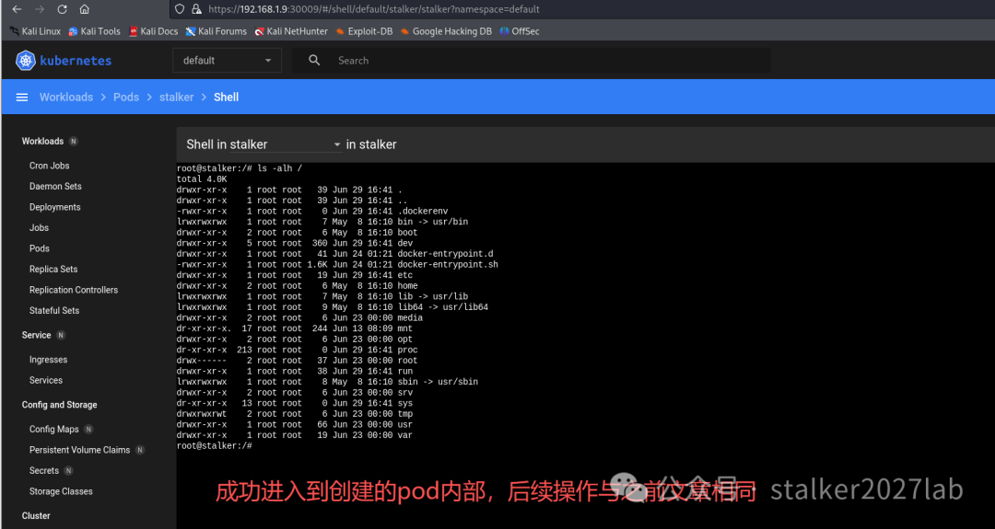The width and height of the screenshot is (995, 529).
Task: Click the padlock warning icon in address bar
Action: pyautogui.click(x=197, y=9)
